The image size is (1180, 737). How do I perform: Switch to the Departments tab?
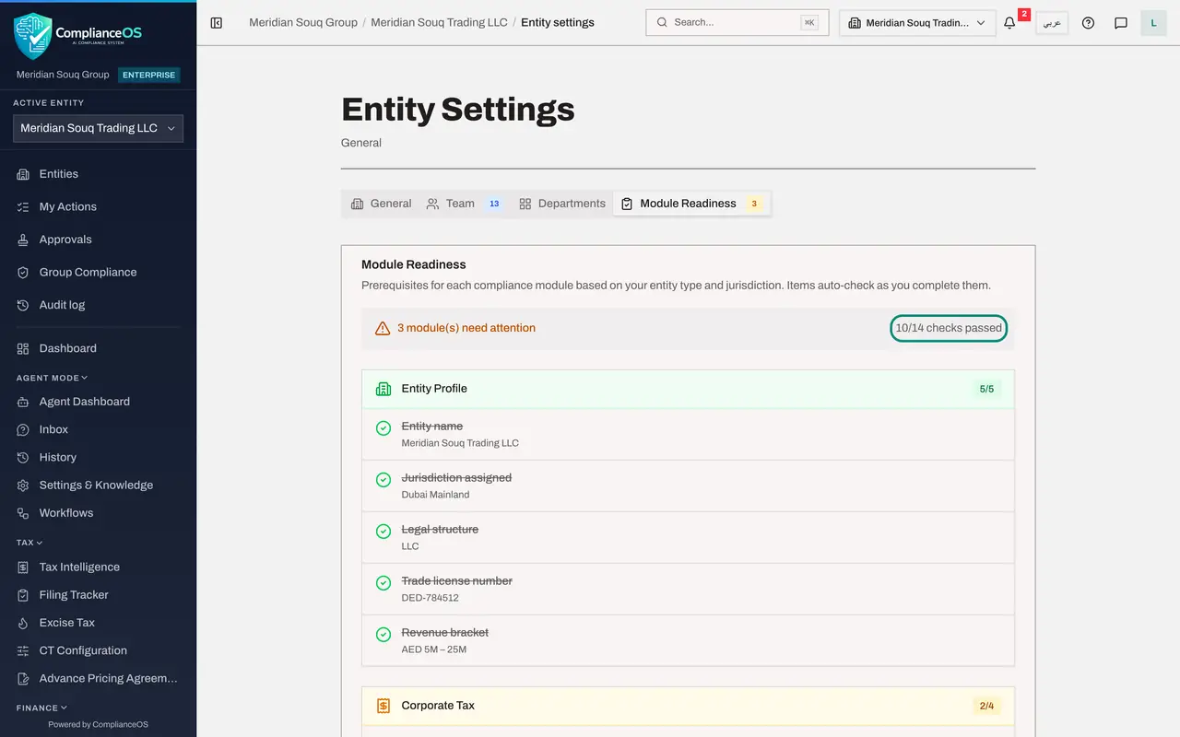coord(562,204)
